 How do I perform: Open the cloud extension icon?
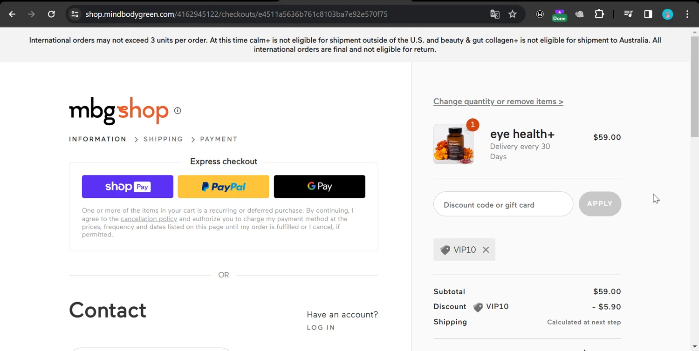[x=579, y=14]
